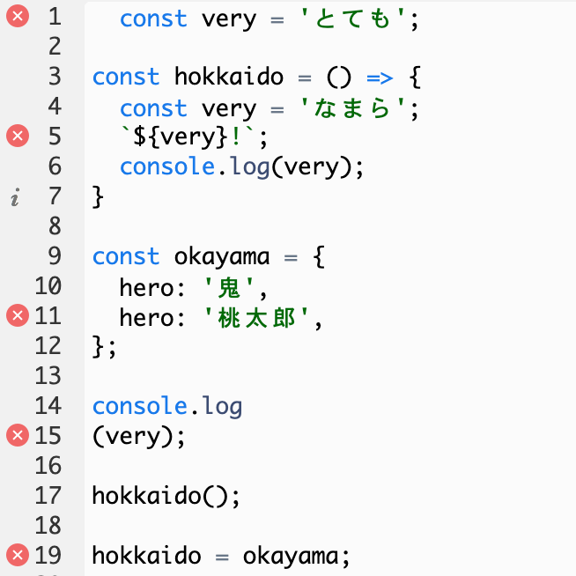Select the info icon on line 7
This screenshot has height=576, width=576.
pyautogui.click(x=15, y=198)
